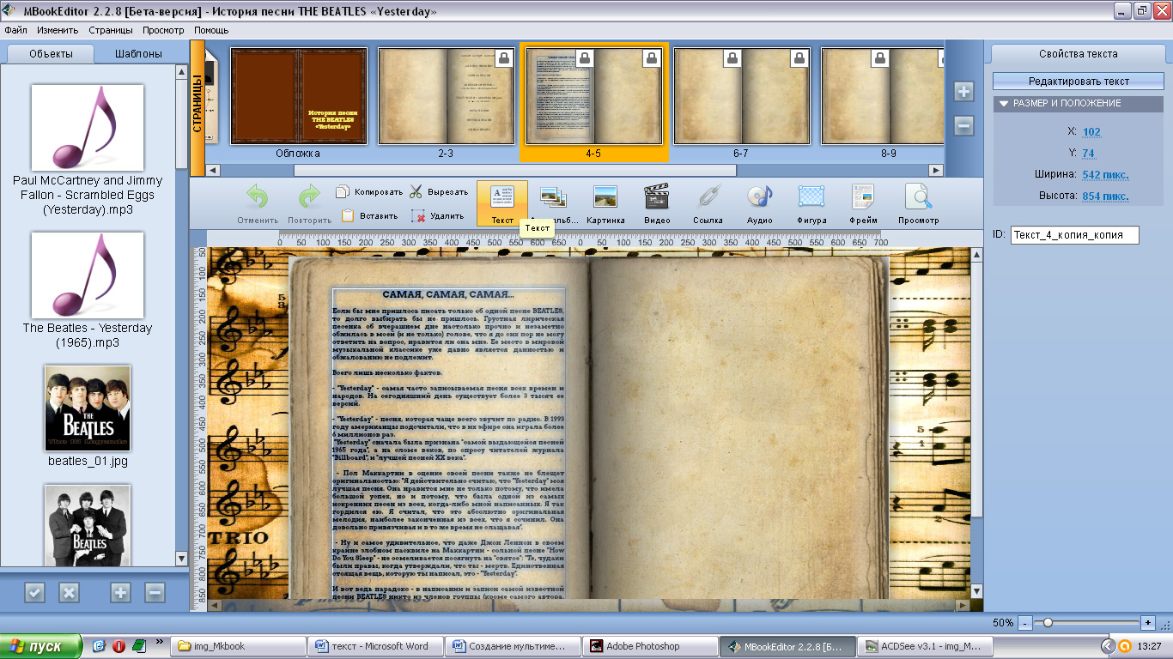Open the Изменить menu

58,30
